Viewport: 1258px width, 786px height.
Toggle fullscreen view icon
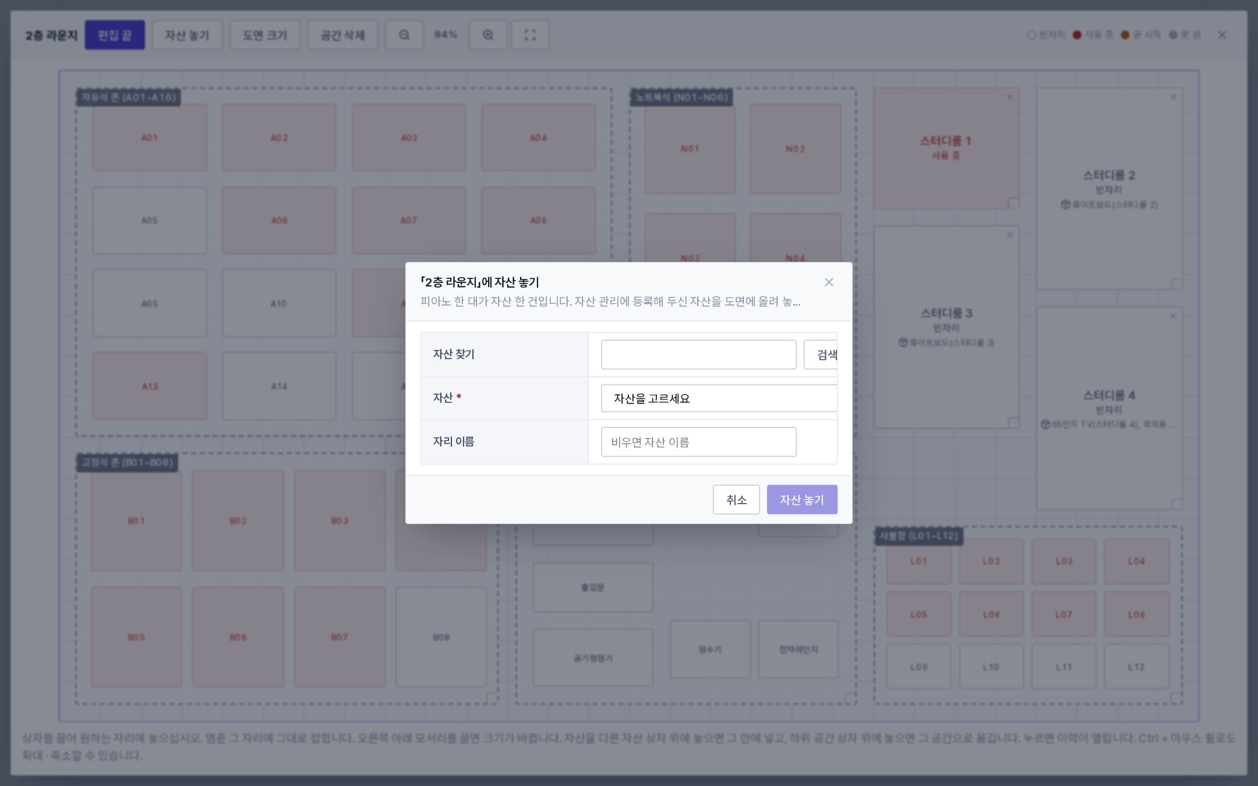tap(530, 35)
